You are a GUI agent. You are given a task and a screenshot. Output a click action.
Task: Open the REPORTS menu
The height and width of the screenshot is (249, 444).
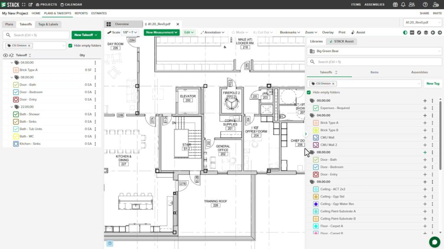pos(81,13)
